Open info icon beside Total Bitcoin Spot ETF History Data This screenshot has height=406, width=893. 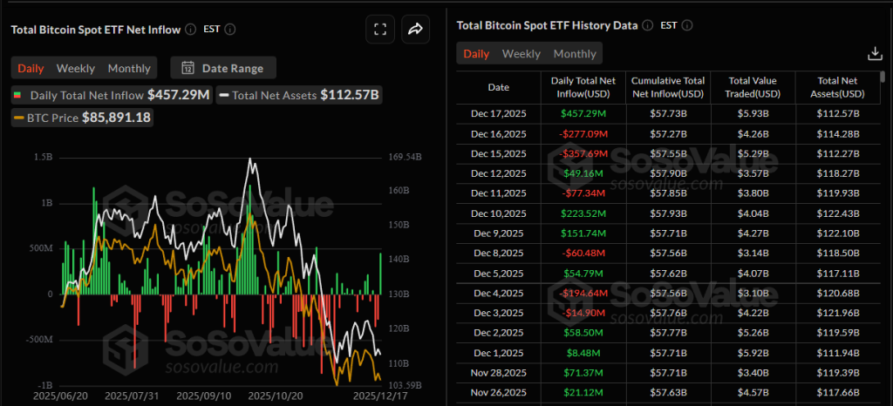(x=647, y=25)
